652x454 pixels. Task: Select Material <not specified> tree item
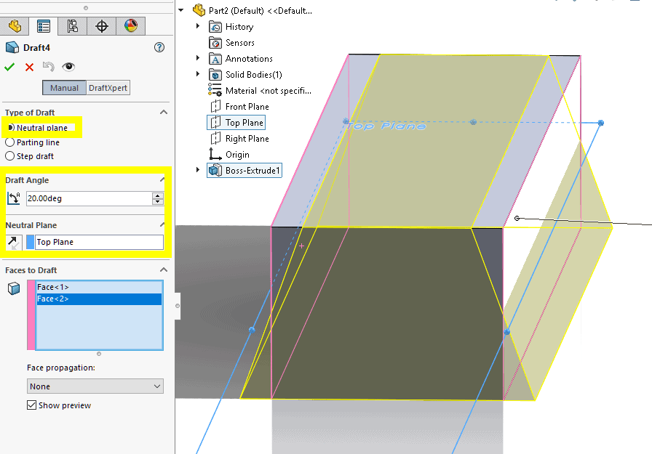coord(269,91)
